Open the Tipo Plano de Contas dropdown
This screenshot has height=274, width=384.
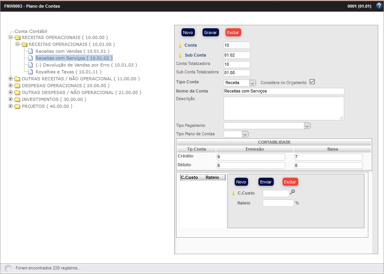pos(245,134)
